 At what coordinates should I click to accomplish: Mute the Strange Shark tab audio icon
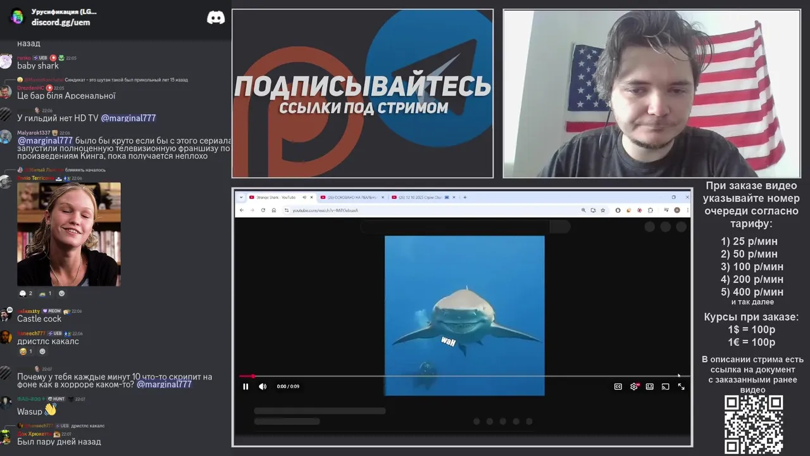coord(304,197)
